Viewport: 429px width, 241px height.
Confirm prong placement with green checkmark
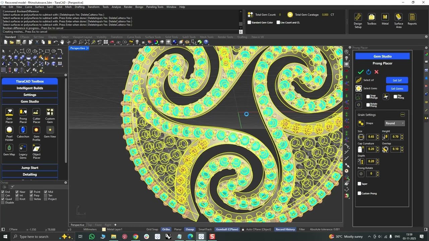coord(361,72)
